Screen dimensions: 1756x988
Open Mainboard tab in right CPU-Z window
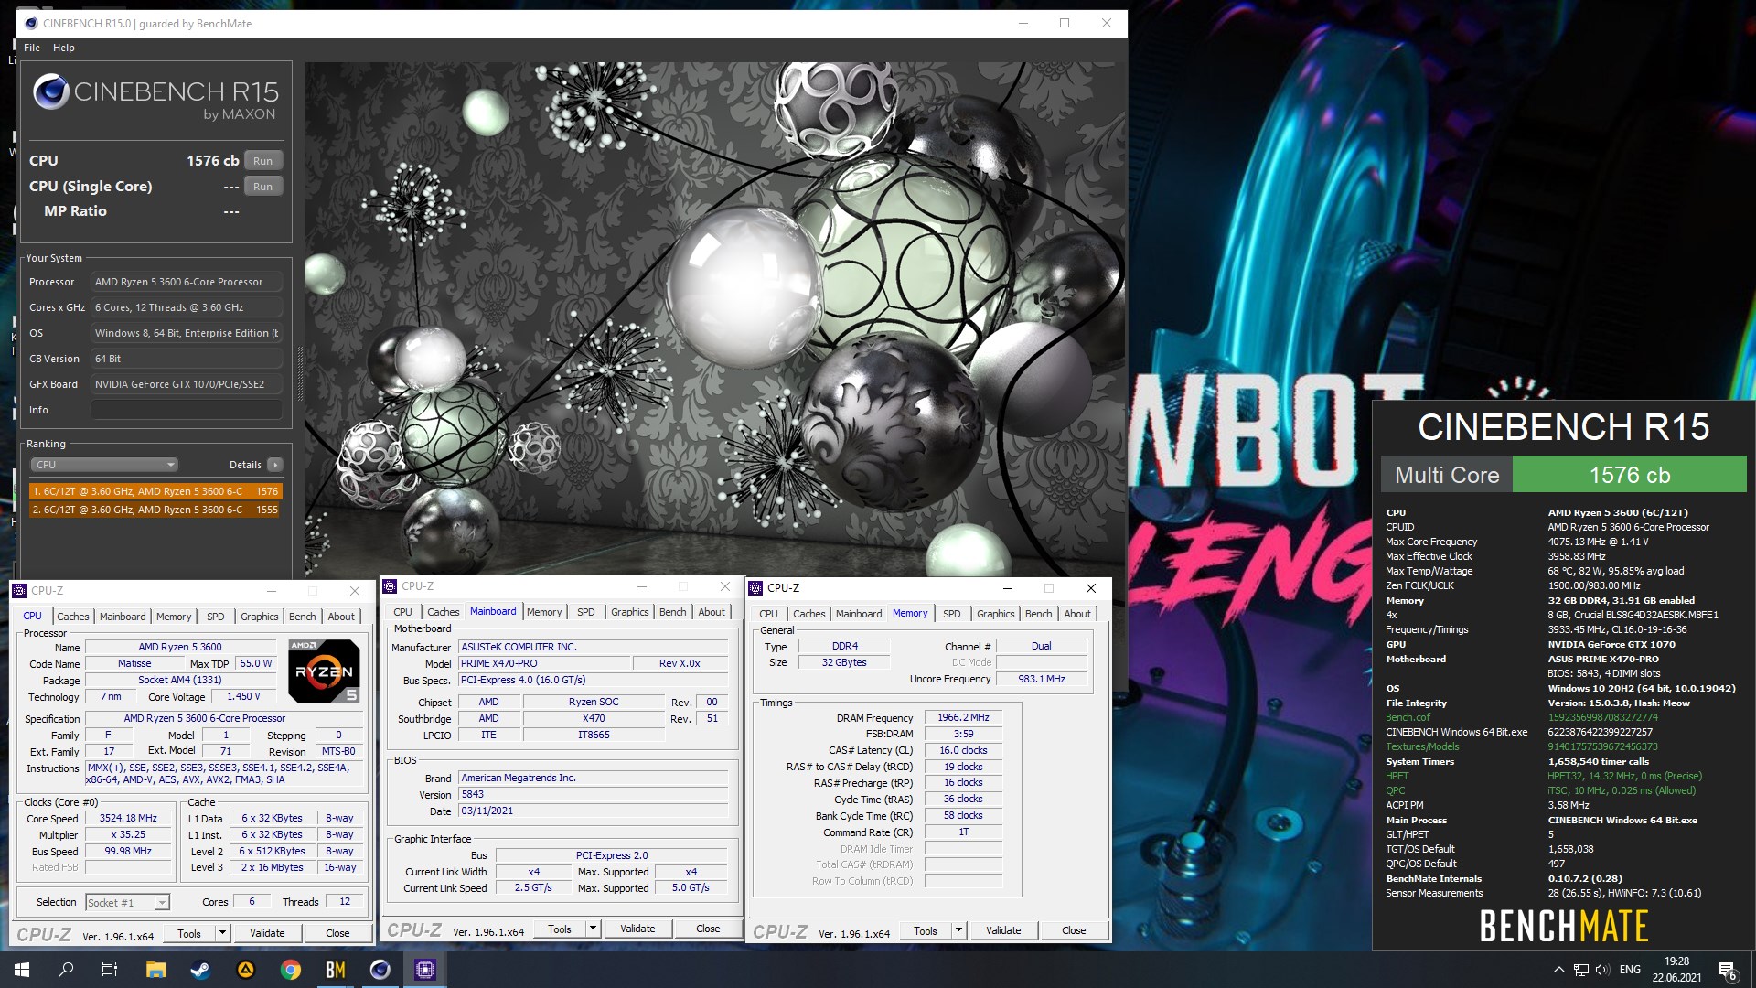point(859,614)
